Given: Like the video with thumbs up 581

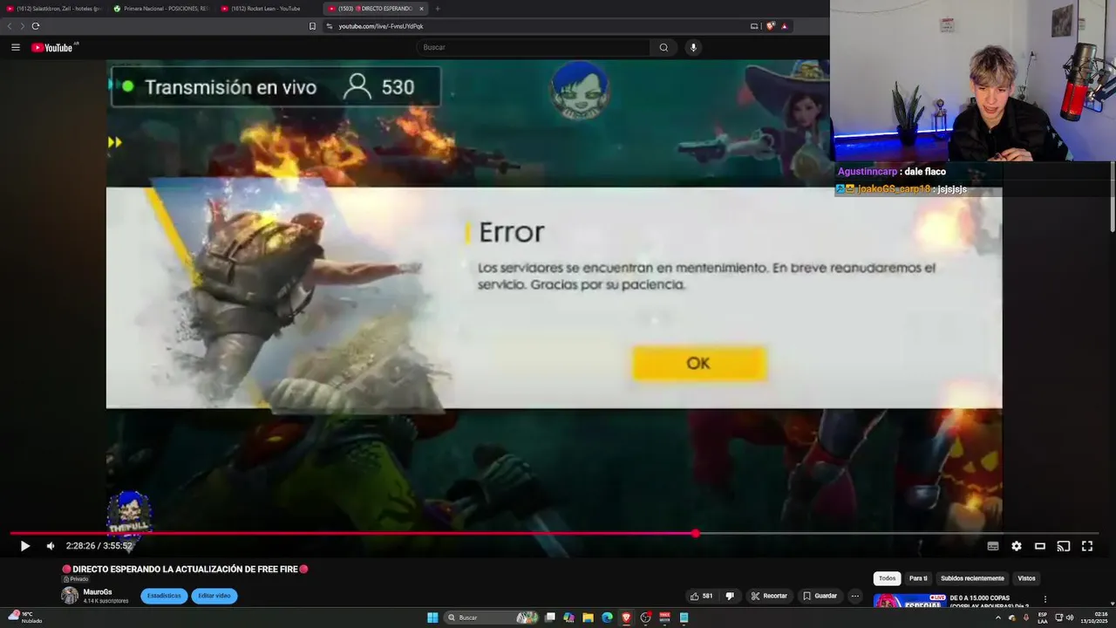Looking at the screenshot, I should pos(702,596).
